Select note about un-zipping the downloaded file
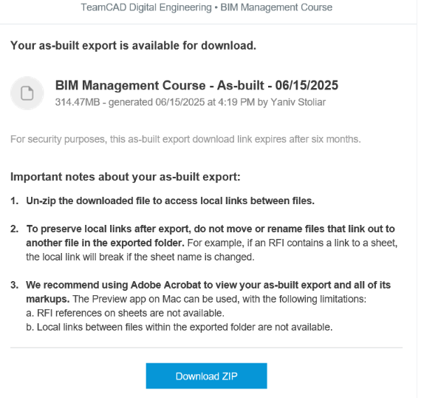The width and height of the screenshot is (421, 398). tap(170, 201)
